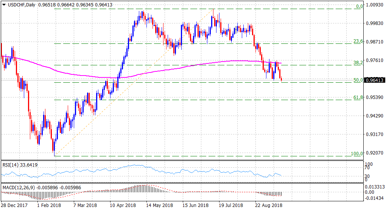Click the triangle arrow beside USDCHF,Daily
This screenshot has width=386, height=210.
coord(4,4)
